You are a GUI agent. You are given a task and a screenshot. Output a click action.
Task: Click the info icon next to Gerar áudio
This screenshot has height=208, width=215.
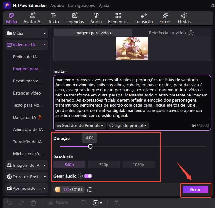80,176
